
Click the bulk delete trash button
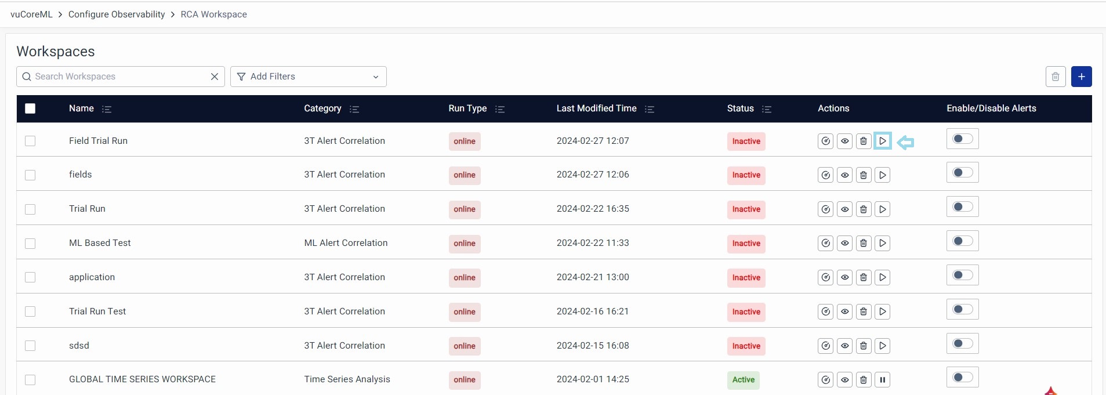point(1055,77)
